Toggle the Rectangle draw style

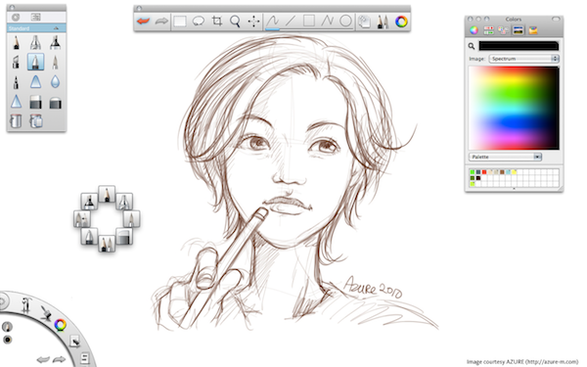coord(309,21)
